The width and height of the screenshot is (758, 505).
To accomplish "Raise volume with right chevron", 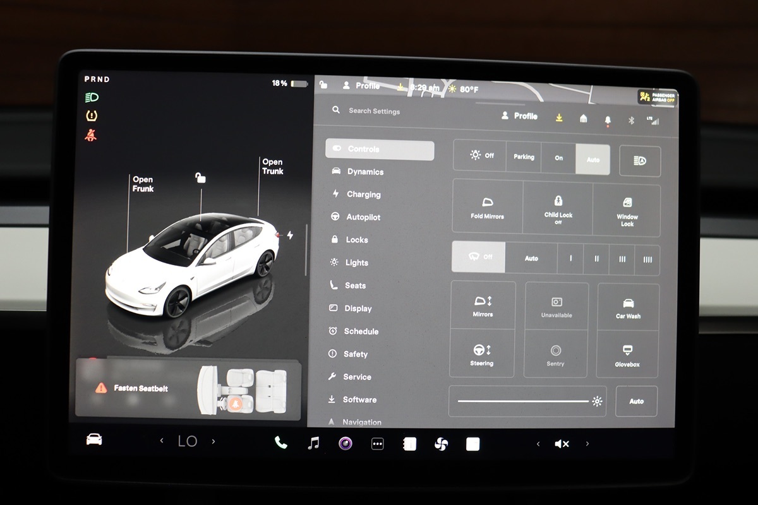I will click(587, 444).
